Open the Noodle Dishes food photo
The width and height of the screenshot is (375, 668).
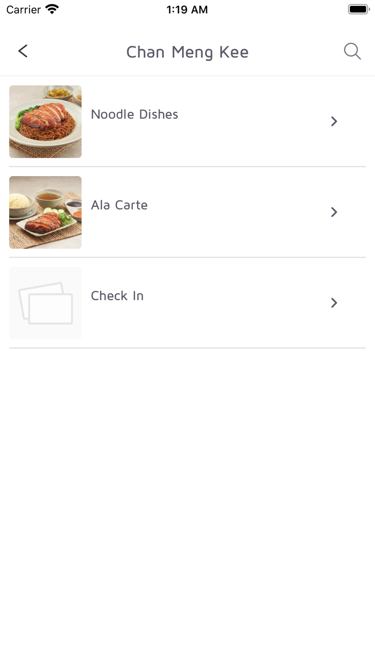point(46,121)
